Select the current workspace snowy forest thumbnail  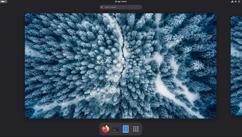pyautogui.click(x=120, y=66)
